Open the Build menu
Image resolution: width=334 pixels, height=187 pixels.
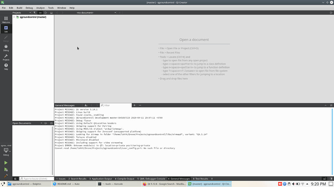tap(19, 8)
